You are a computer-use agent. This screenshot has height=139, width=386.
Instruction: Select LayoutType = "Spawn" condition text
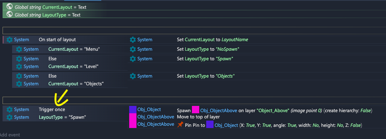tap(62, 117)
